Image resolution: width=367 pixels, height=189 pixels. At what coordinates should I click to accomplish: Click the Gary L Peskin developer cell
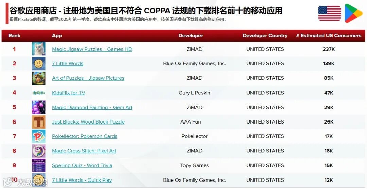point(194,93)
